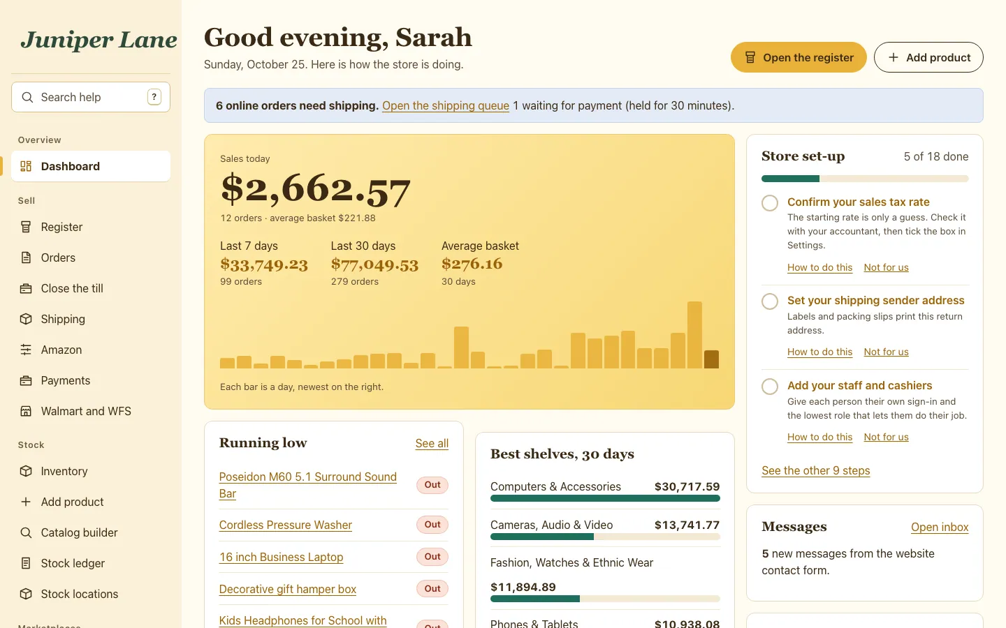Viewport: 1006px width, 628px height.
Task: Click the Open the register button
Action: point(799,57)
